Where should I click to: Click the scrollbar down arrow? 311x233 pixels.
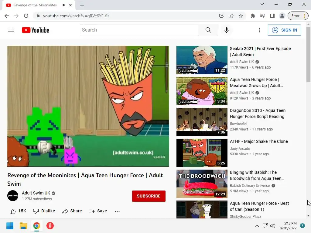point(308,216)
